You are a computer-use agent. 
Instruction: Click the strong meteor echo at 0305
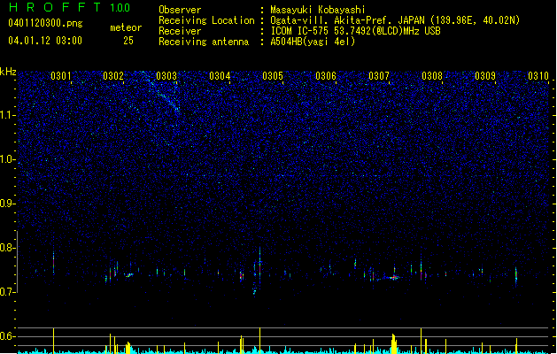260,265
